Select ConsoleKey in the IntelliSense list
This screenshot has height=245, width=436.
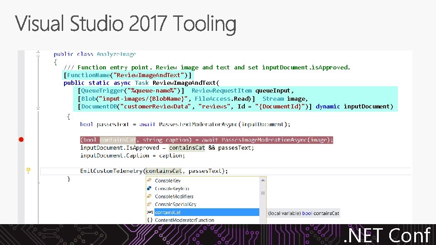point(168,181)
